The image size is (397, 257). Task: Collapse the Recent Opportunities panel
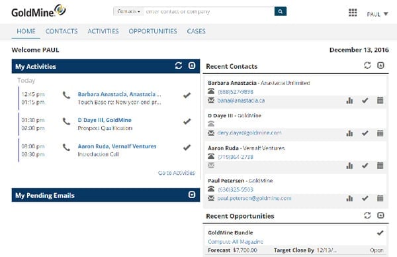380,215
